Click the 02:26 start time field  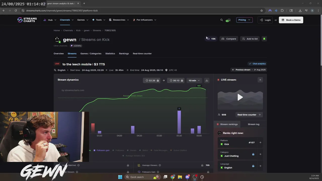click(x=152, y=80)
